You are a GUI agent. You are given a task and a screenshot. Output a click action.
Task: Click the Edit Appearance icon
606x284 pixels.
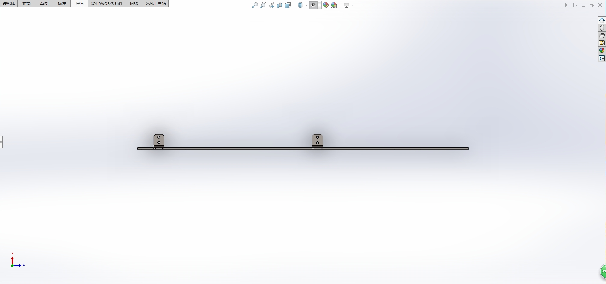click(x=326, y=5)
